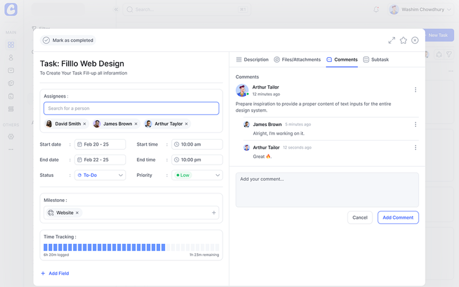Remove David Smith from assignees
459x287 pixels.
point(85,124)
